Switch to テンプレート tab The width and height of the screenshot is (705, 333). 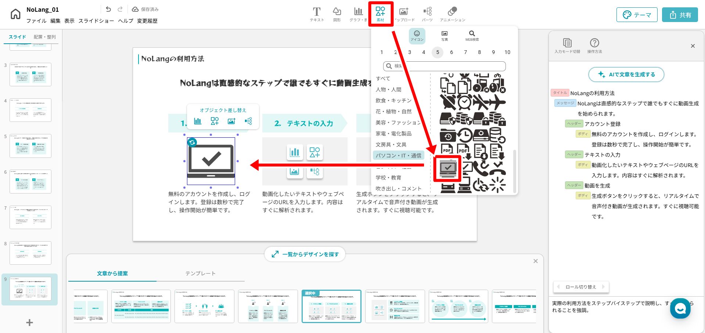pos(201,274)
